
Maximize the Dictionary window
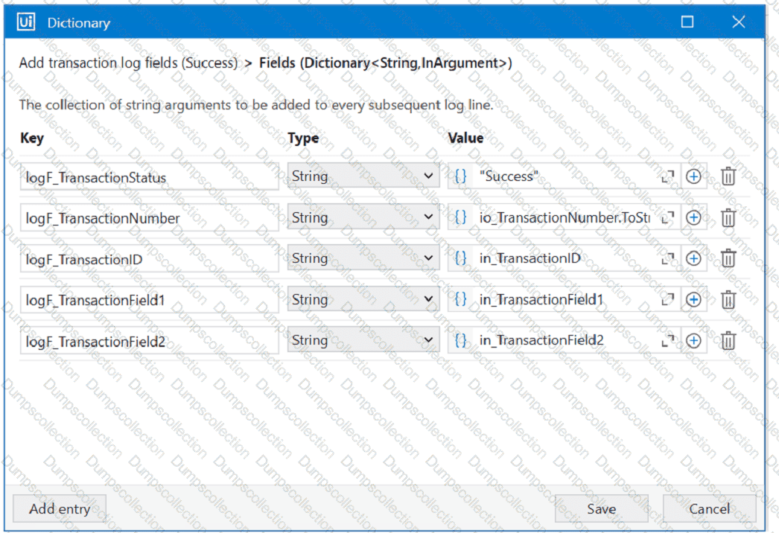pos(687,22)
